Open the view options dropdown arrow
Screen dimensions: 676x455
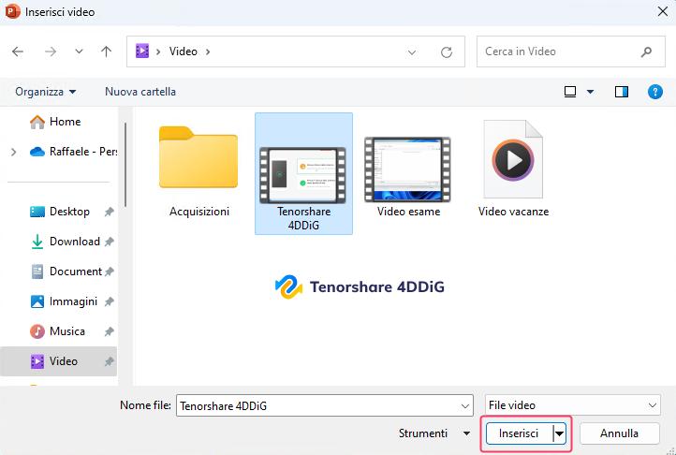590,92
